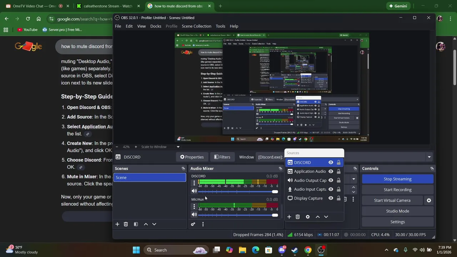Open Filters for the DISCORD source
The width and height of the screenshot is (457, 257).
222,157
